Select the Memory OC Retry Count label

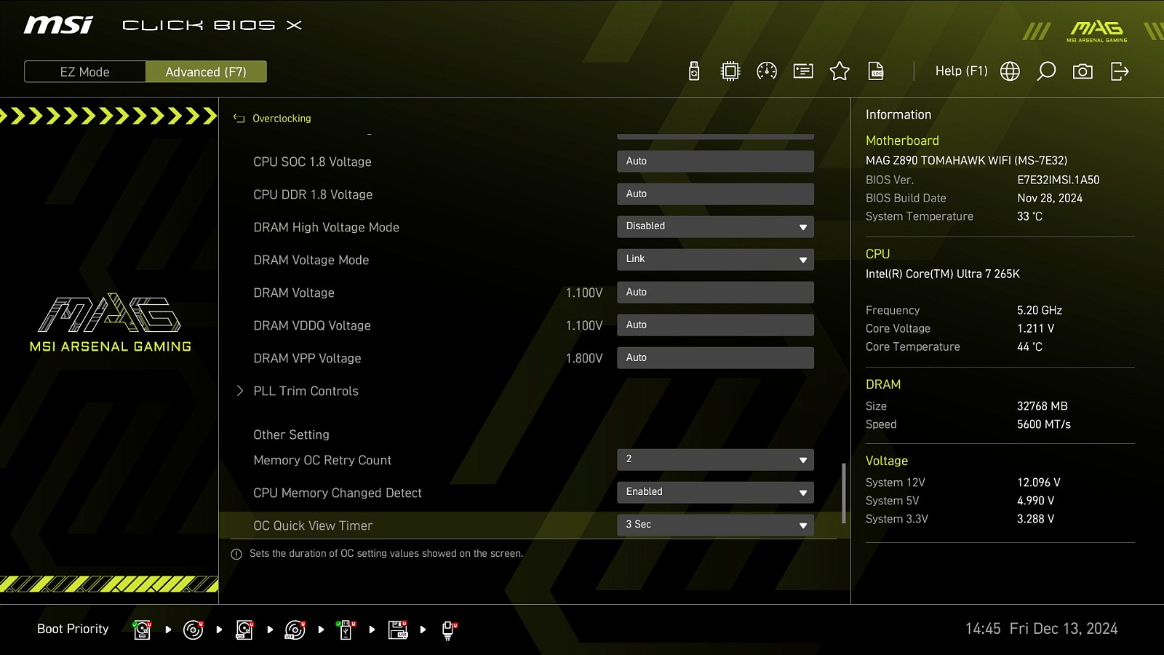[322, 460]
